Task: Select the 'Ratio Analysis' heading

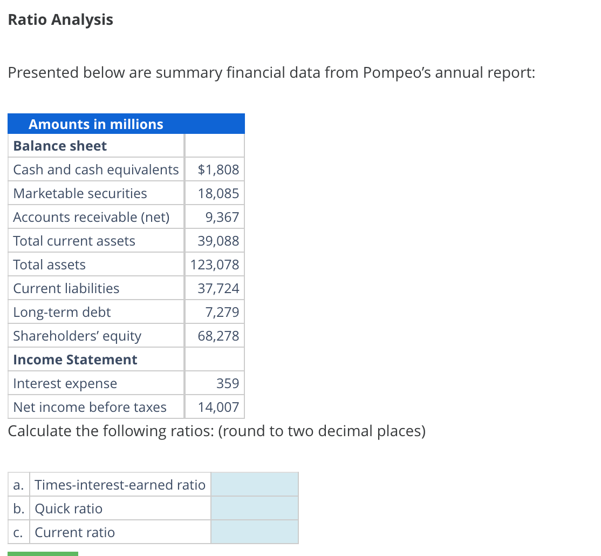Action: [x=60, y=19]
